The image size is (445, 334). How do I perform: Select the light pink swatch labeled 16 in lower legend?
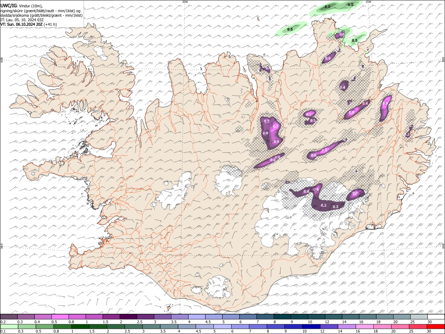pyautogui.click(x=365, y=327)
